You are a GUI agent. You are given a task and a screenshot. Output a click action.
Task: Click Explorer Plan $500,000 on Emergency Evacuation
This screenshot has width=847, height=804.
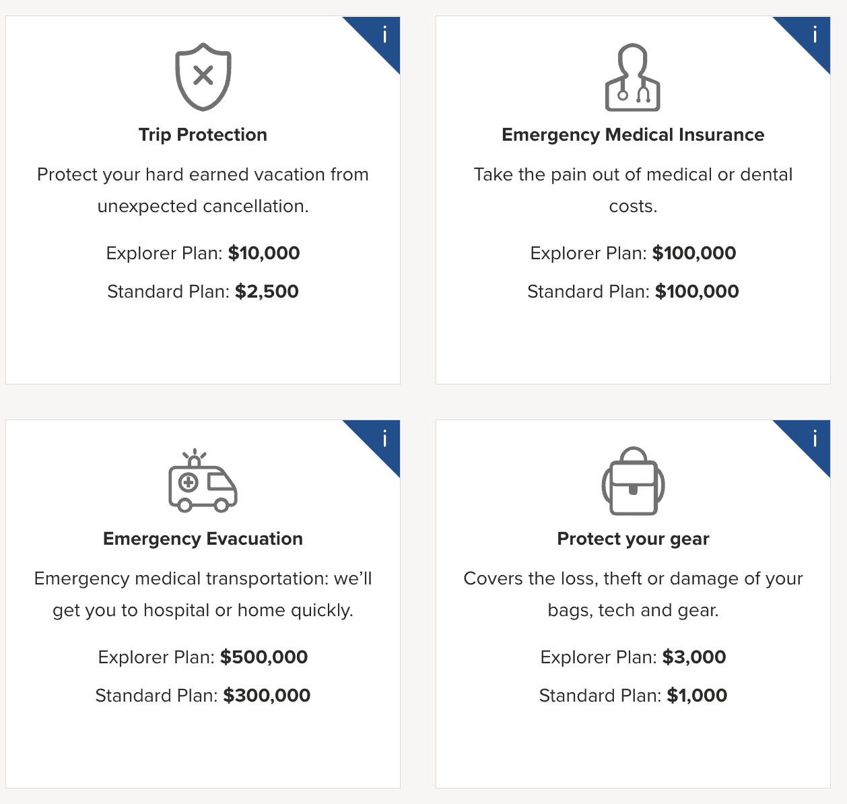tap(203, 657)
